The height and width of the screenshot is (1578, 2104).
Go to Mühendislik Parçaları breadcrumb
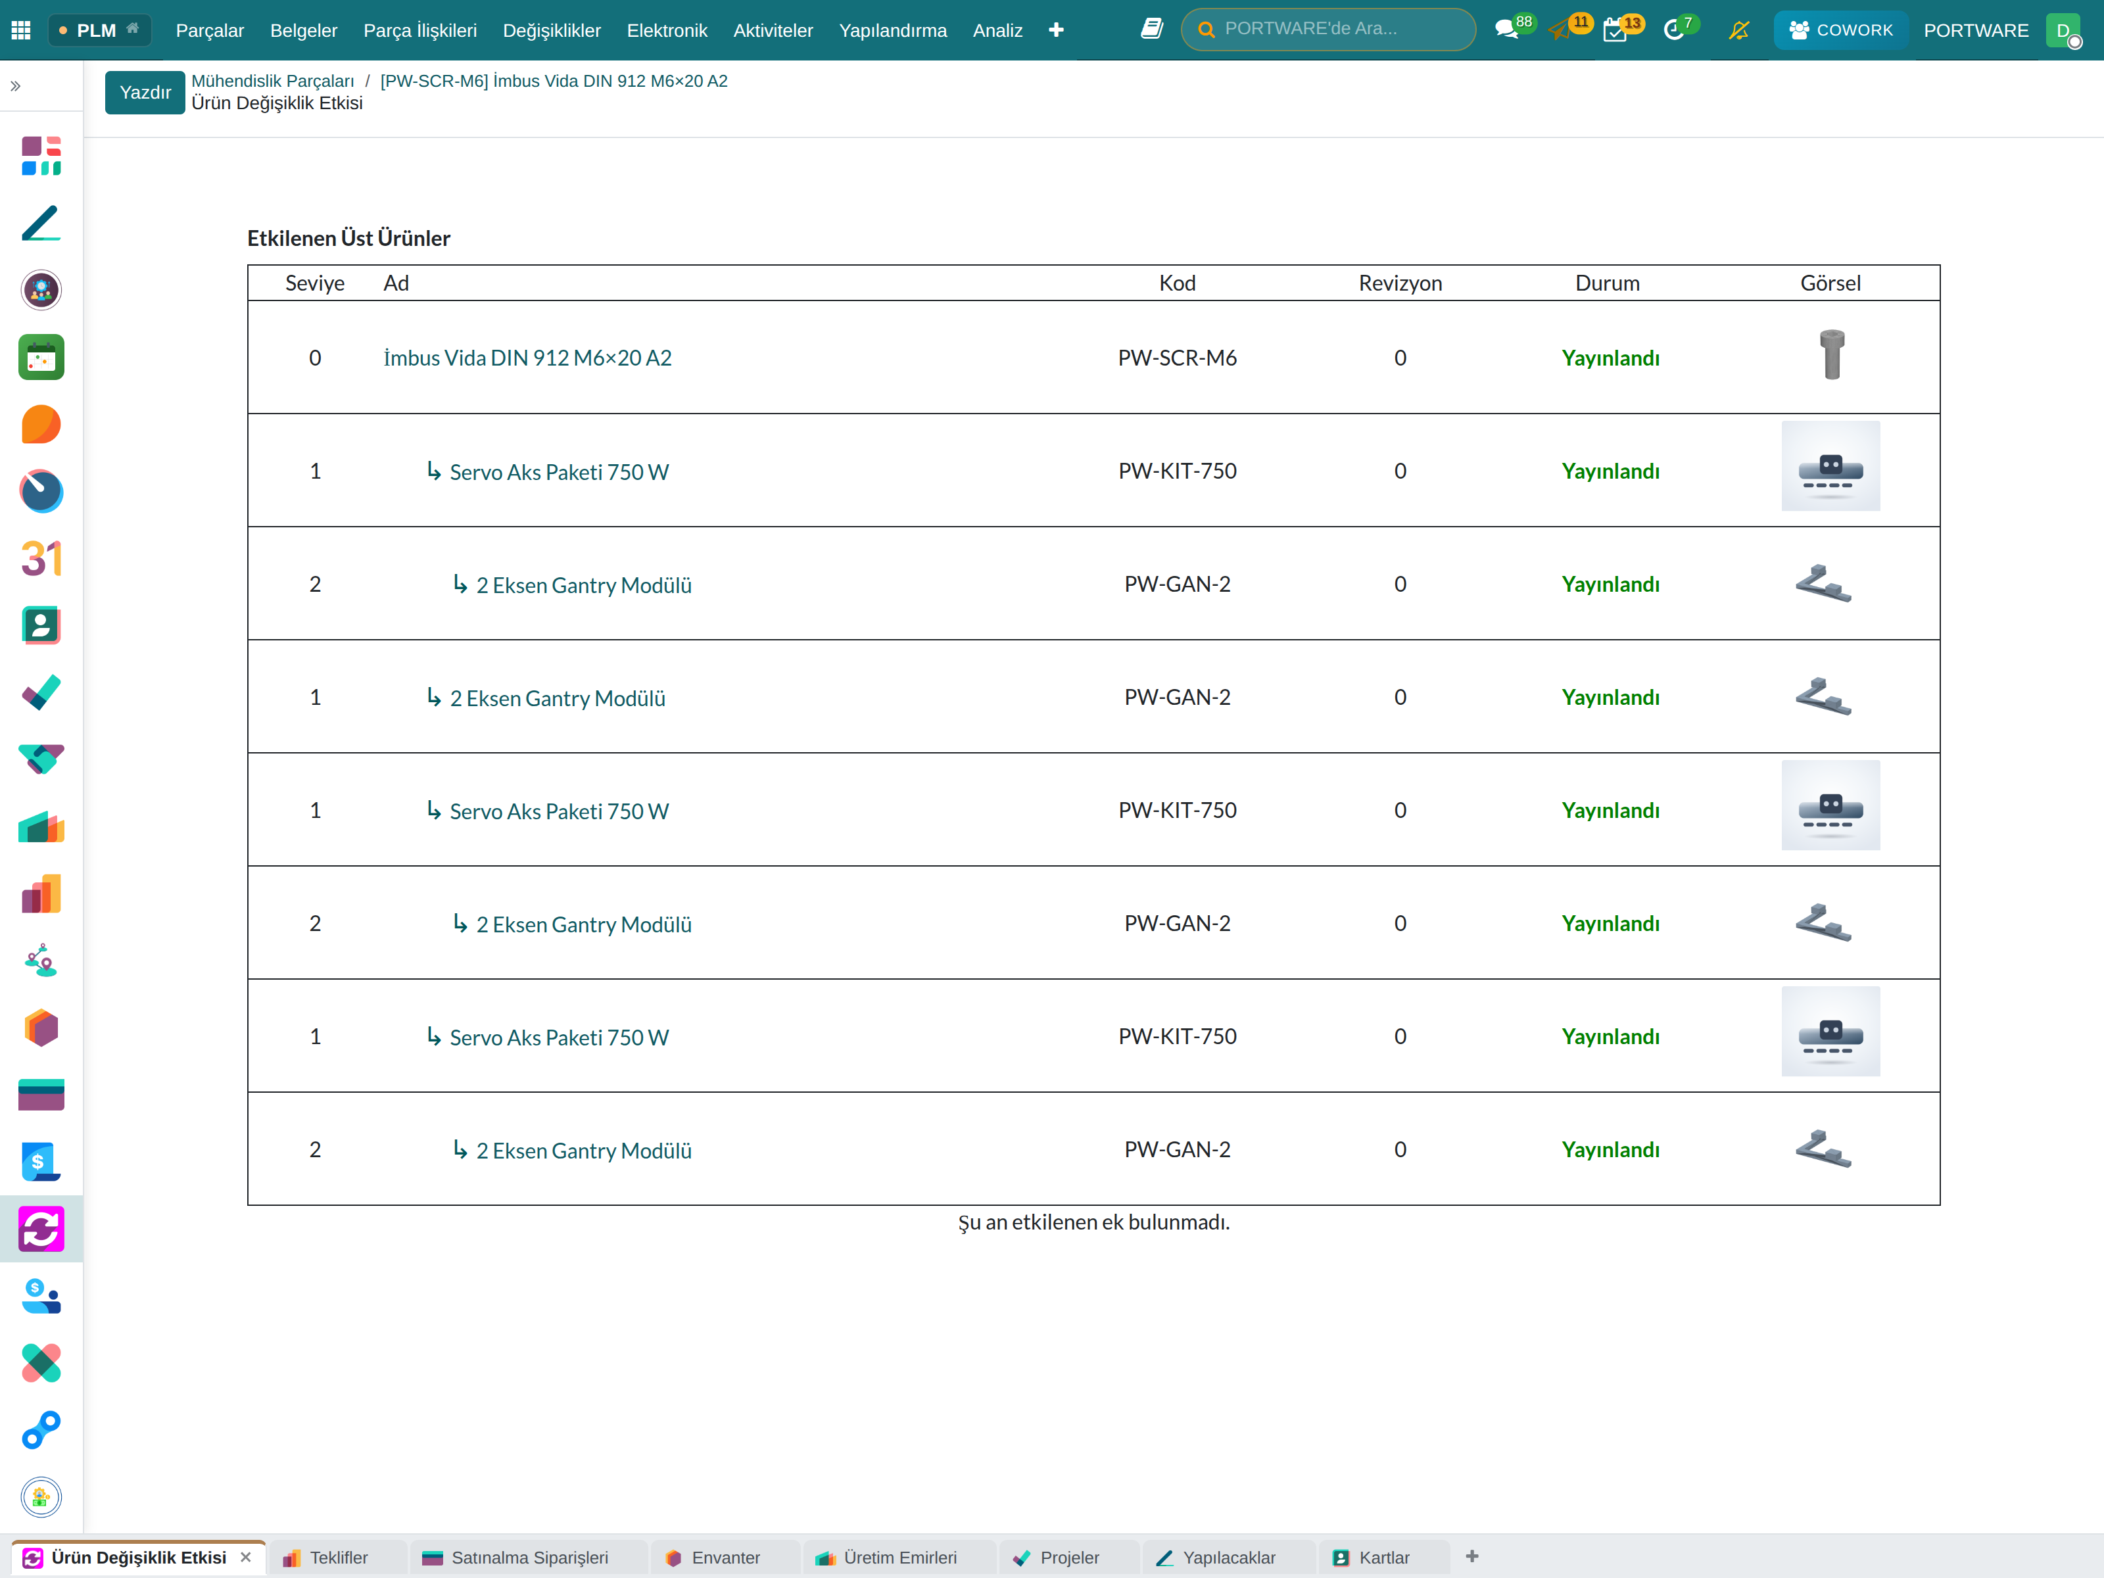(272, 81)
